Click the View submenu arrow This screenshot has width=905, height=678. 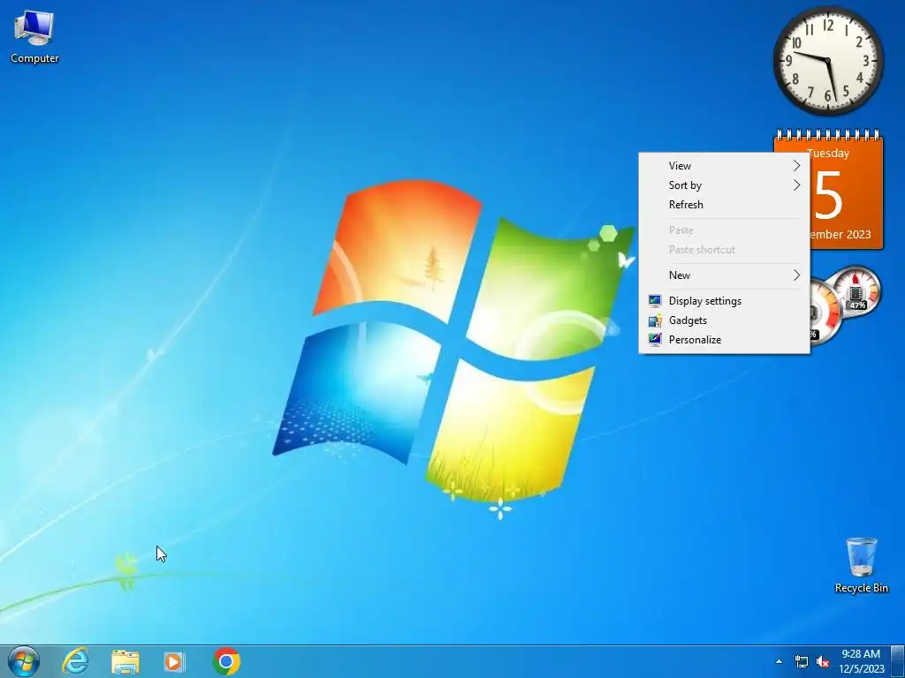(796, 165)
